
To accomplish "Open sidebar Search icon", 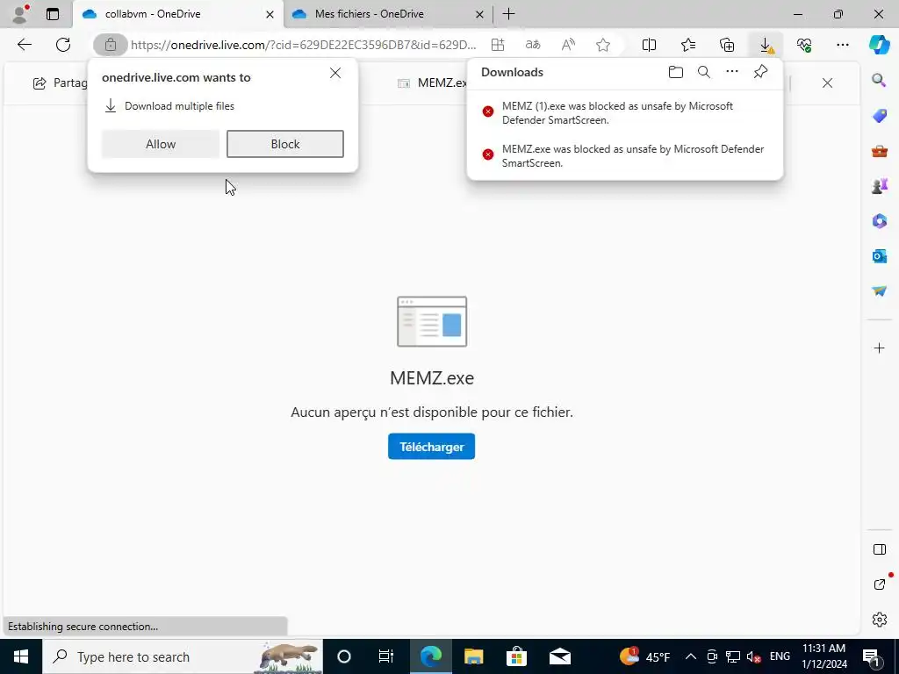I will point(879,80).
